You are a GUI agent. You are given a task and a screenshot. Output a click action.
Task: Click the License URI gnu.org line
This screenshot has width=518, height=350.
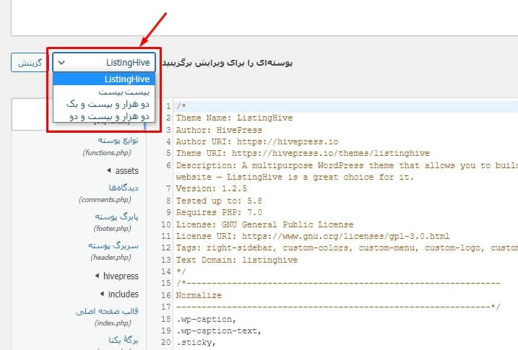[313, 236]
